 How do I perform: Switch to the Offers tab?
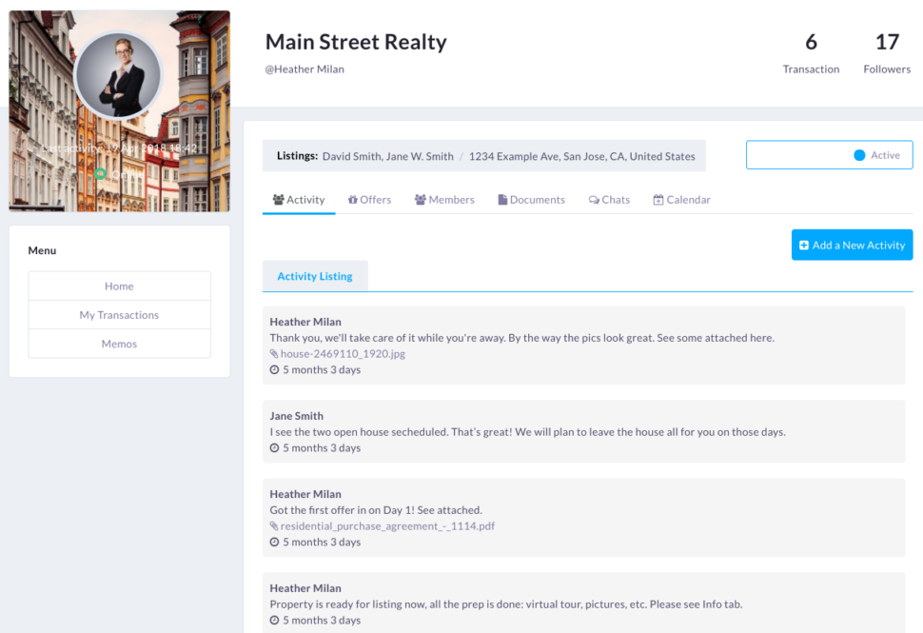pos(369,200)
